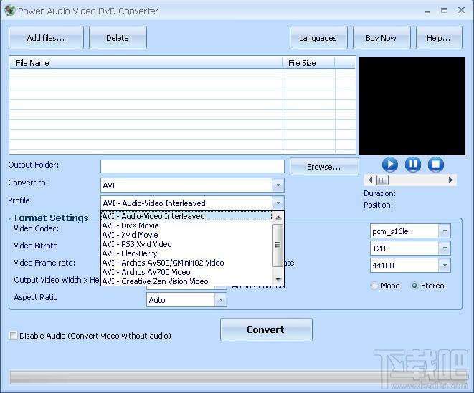Select AVI - Archos AV700 Video profile
The height and width of the screenshot is (393, 474).
186,272
